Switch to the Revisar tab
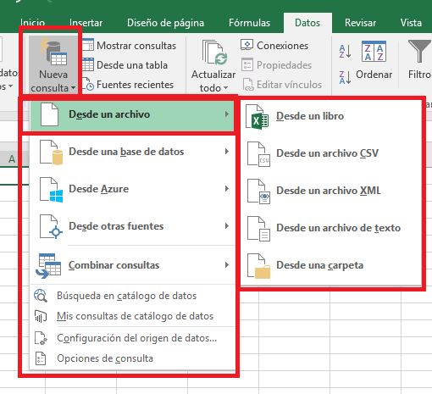This screenshot has height=394, width=432. coord(360,23)
